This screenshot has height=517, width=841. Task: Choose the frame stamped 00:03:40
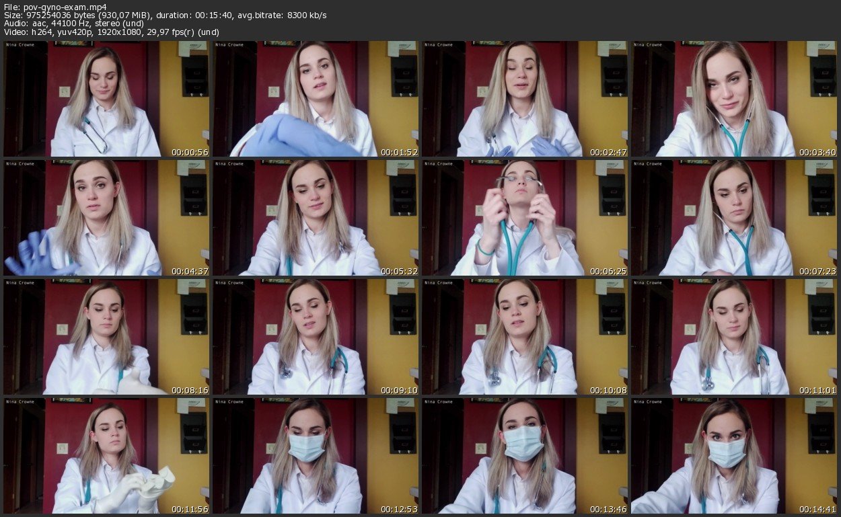click(734, 99)
